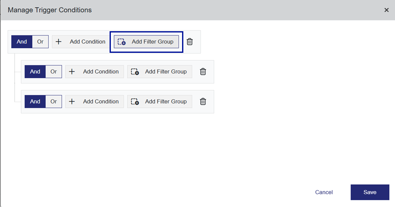Click trash icon of first nested group

coord(203,72)
